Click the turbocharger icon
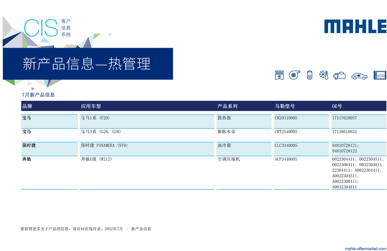The height and width of the screenshot is (251, 387). (x=294, y=75)
